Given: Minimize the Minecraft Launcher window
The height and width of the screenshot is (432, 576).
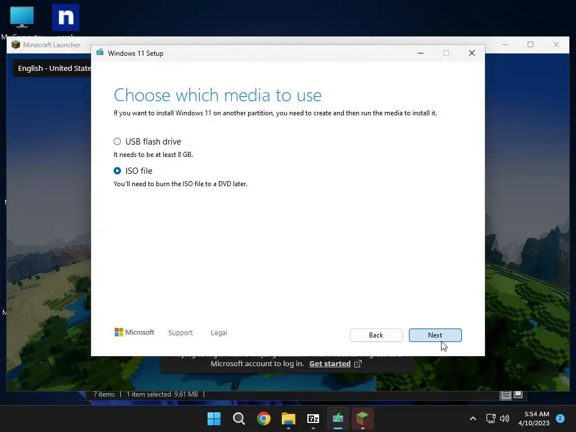Looking at the screenshot, I should pos(505,44).
